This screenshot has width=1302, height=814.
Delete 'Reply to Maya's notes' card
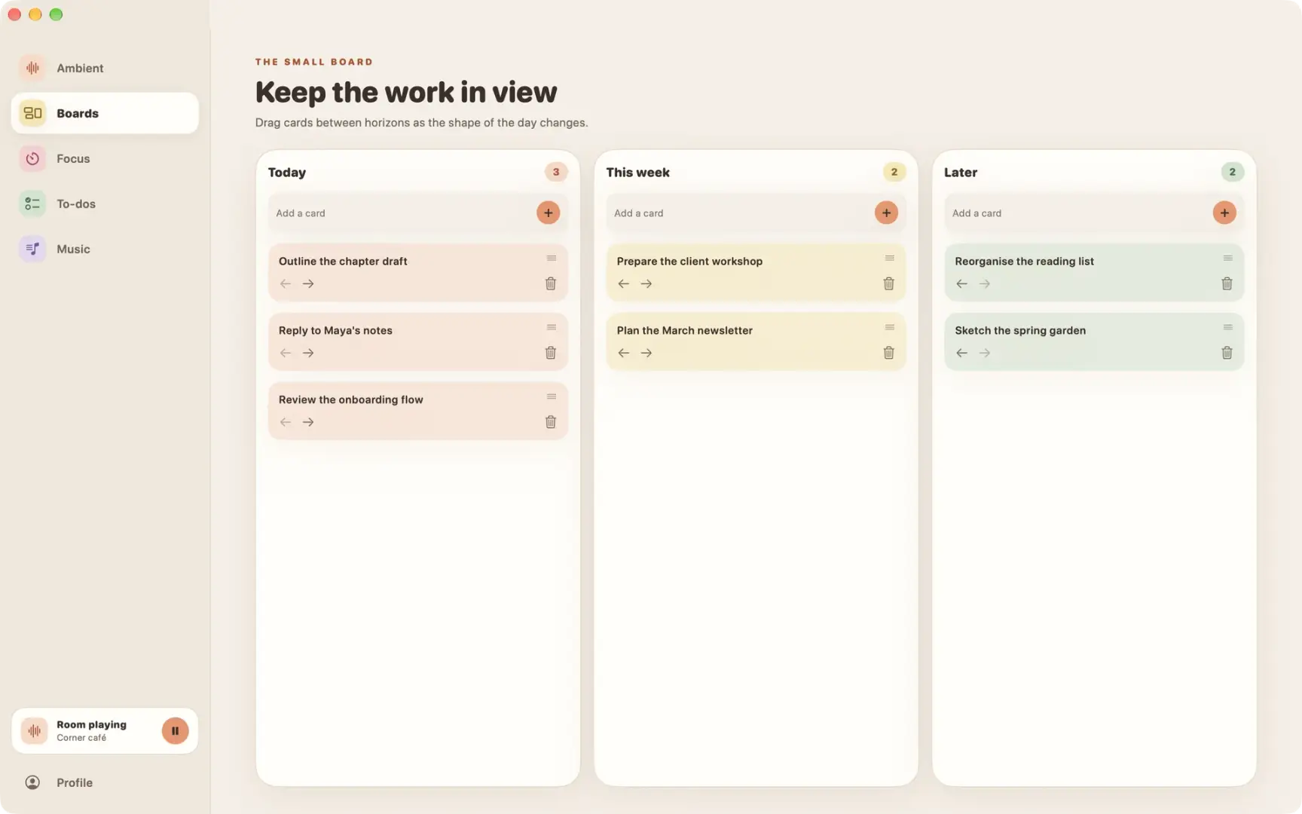[551, 353]
